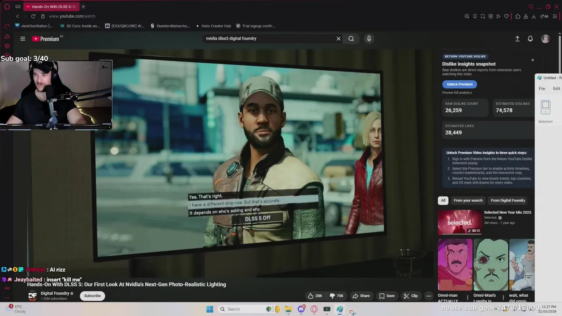Open the YouTube hamburger guide menu

tap(22, 39)
